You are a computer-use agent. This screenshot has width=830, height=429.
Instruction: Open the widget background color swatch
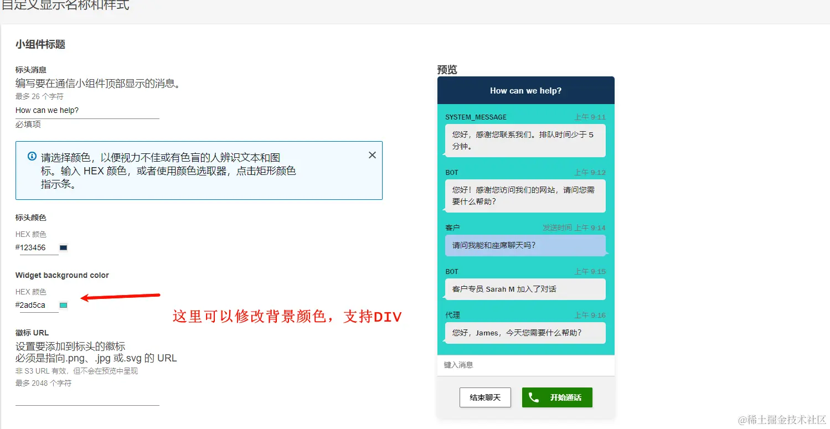tap(63, 305)
